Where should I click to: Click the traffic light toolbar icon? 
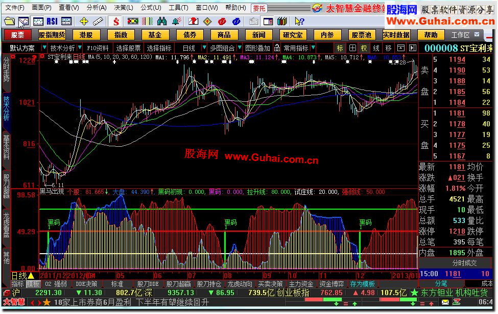point(133,21)
